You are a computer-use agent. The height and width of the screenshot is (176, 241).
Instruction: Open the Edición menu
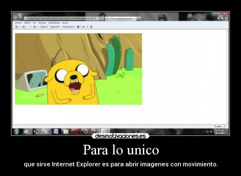pos(27,23)
